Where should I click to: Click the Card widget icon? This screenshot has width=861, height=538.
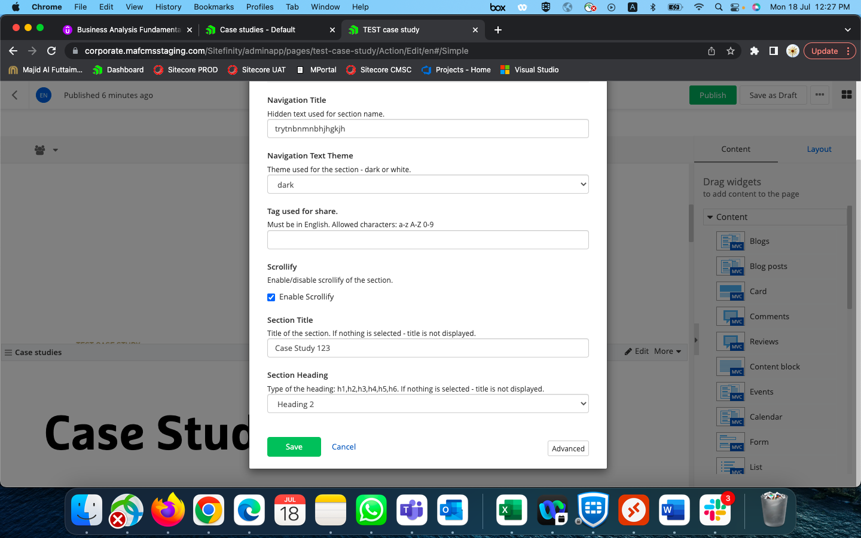[x=730, y=292]
